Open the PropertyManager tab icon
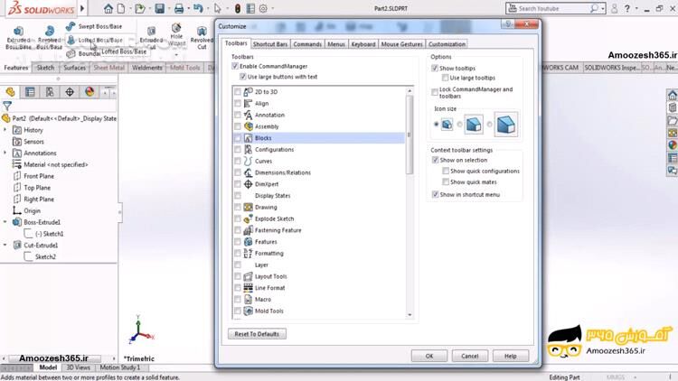Screen dimensions: 678x381 tap(30, 91)
